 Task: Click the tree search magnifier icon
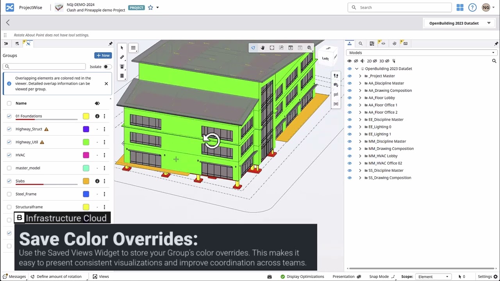[494, 61]
